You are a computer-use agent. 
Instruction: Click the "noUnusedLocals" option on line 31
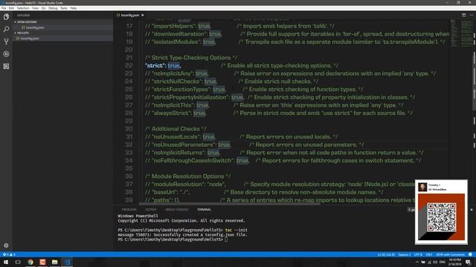click(x=176, y=136)
